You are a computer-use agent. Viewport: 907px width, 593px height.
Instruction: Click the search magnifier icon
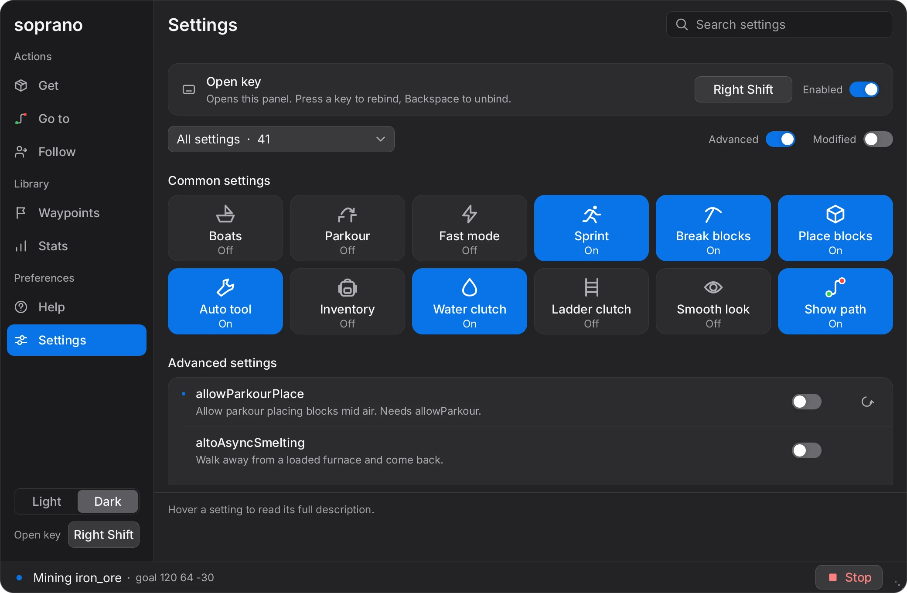[682, 24]
